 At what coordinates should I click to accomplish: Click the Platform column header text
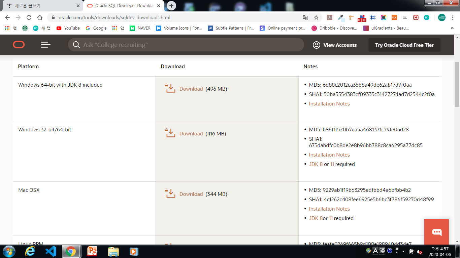pyautogui.click(x=28, y=67)
